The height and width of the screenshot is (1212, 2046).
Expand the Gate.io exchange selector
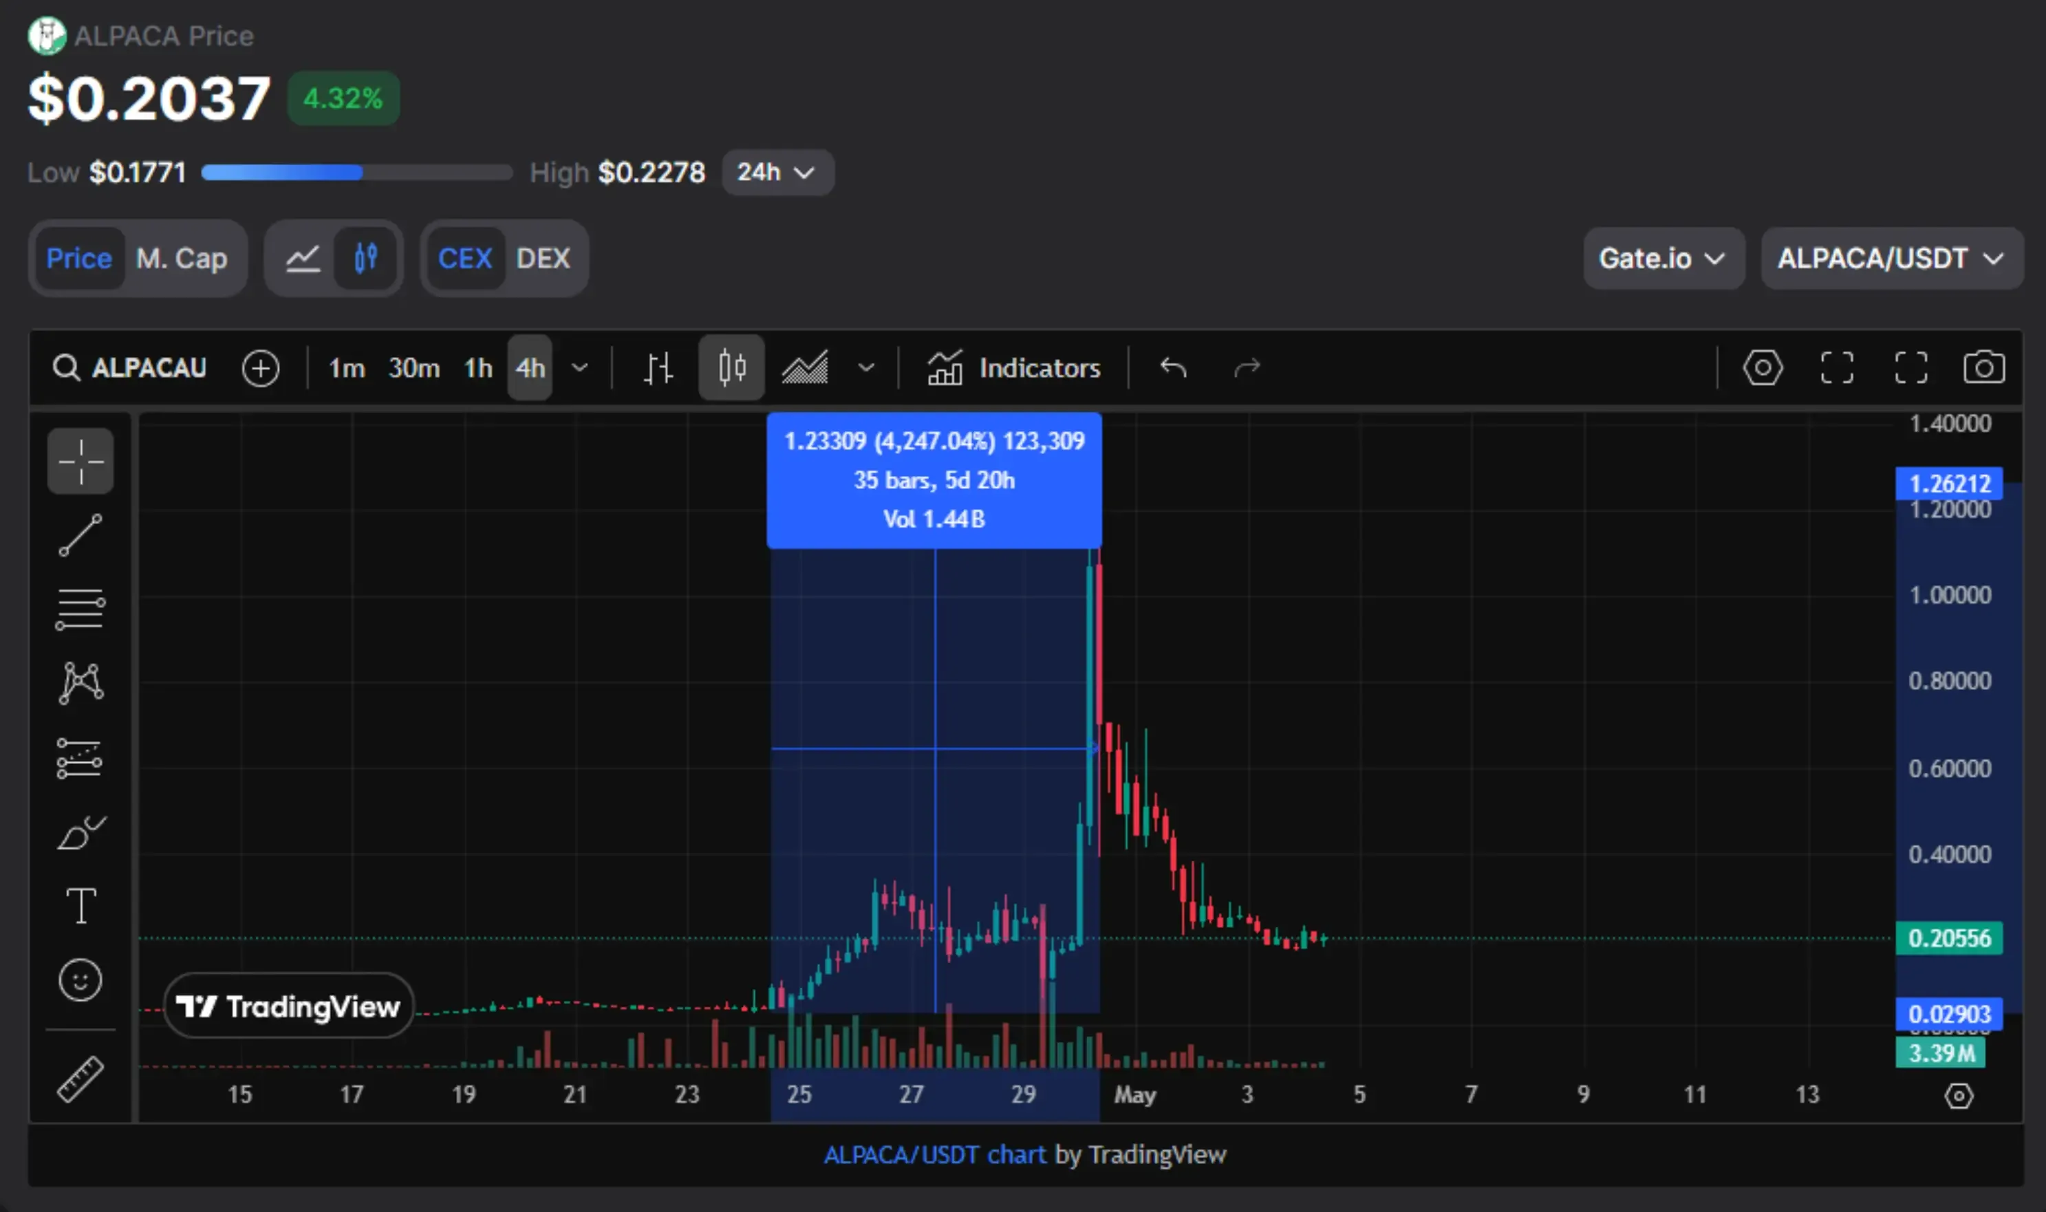click(x=1663, y=258)
